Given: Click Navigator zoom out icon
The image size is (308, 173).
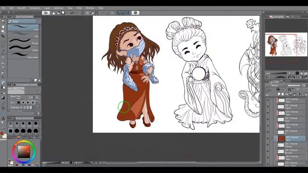Looking at the screenshot, I should [290, 74].
